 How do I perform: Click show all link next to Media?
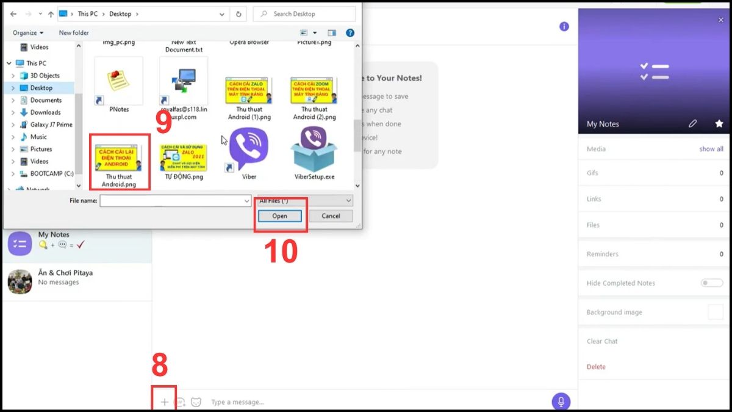711,148
